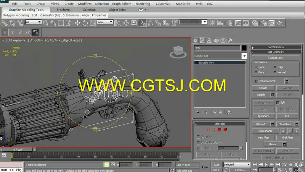
Task: Activate the Select and Scale tool
Action: [x=93, y=23]
